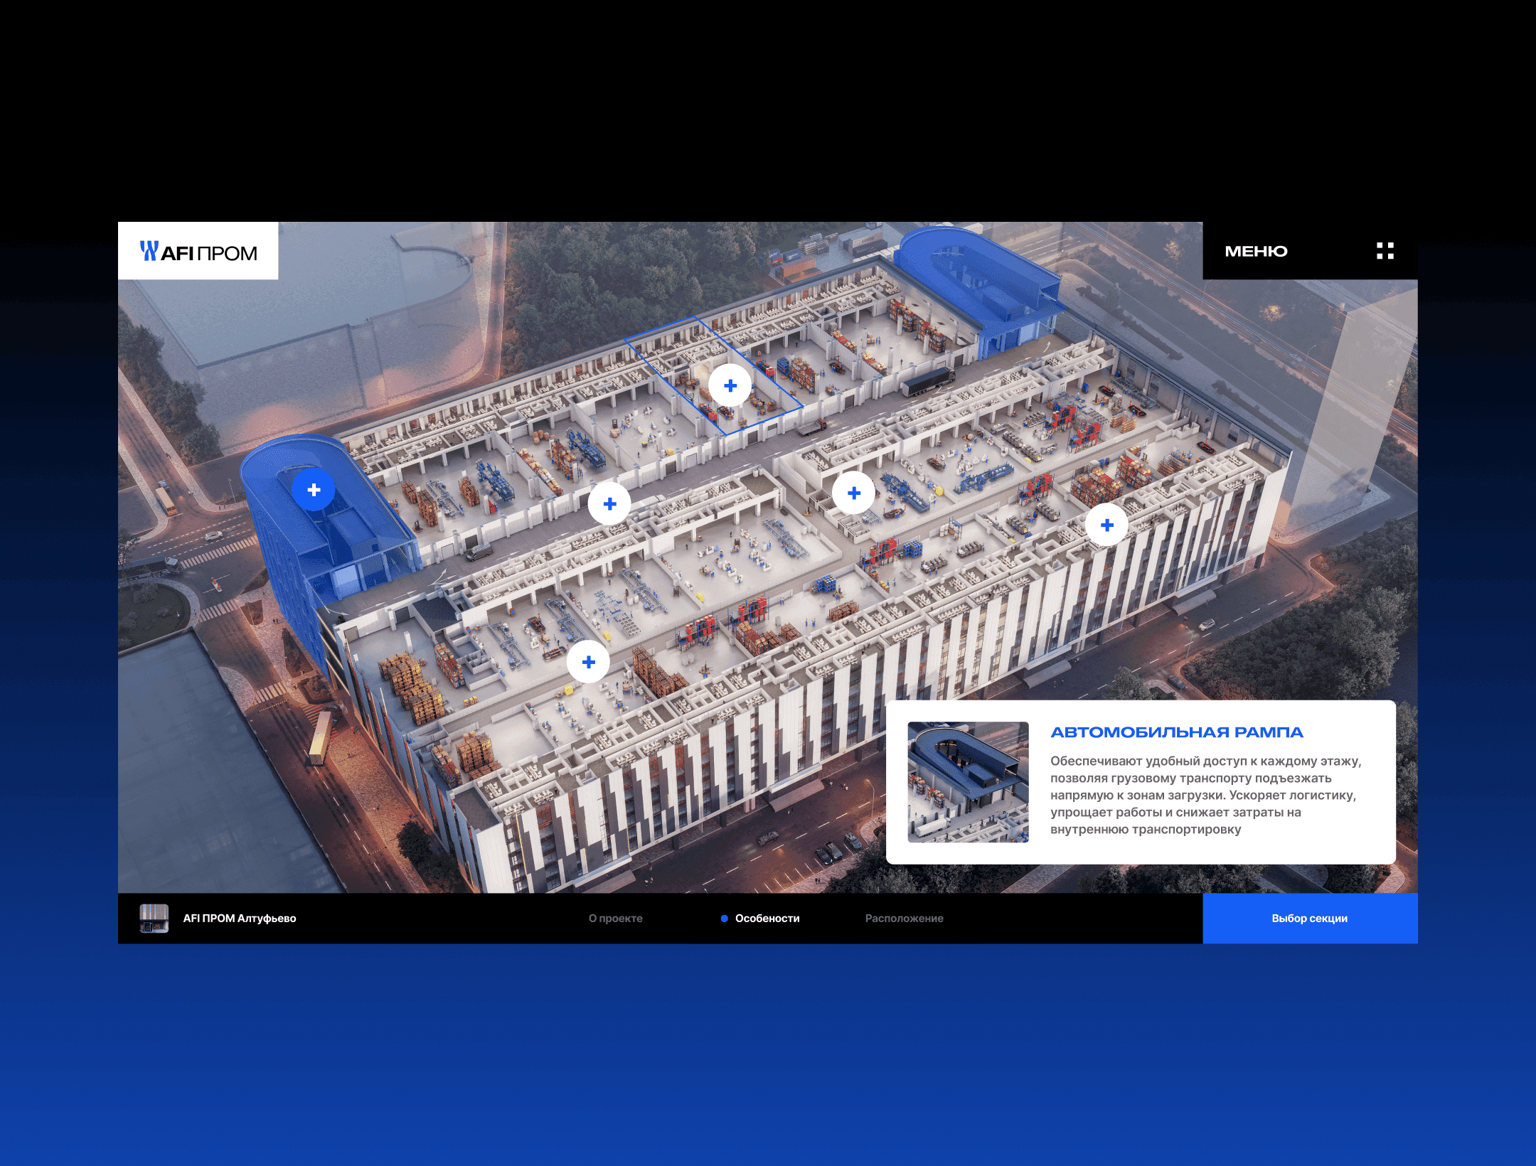Click plus hotspot inside the blue-outlined section
1536x1166 pixels.
[730, 385]
